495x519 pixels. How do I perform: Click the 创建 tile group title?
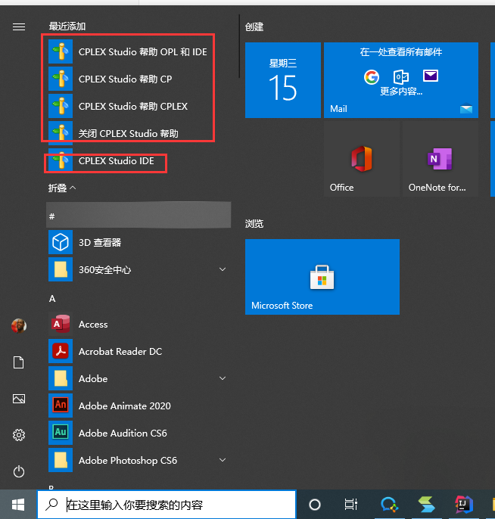(254, 26)
